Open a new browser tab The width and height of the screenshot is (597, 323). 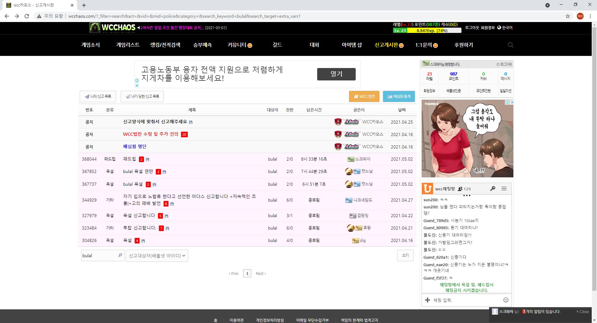84,5
